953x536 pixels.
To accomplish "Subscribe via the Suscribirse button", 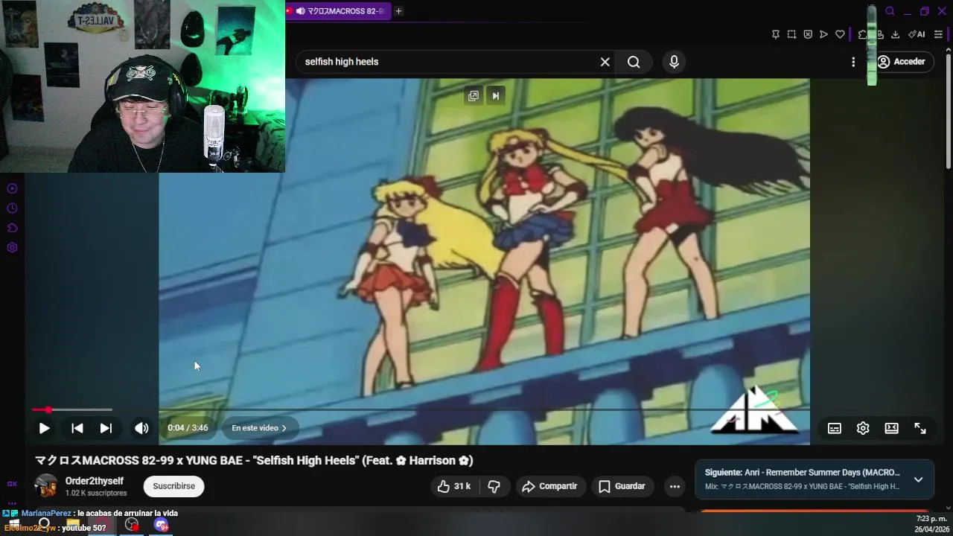I will click(174, 486).
